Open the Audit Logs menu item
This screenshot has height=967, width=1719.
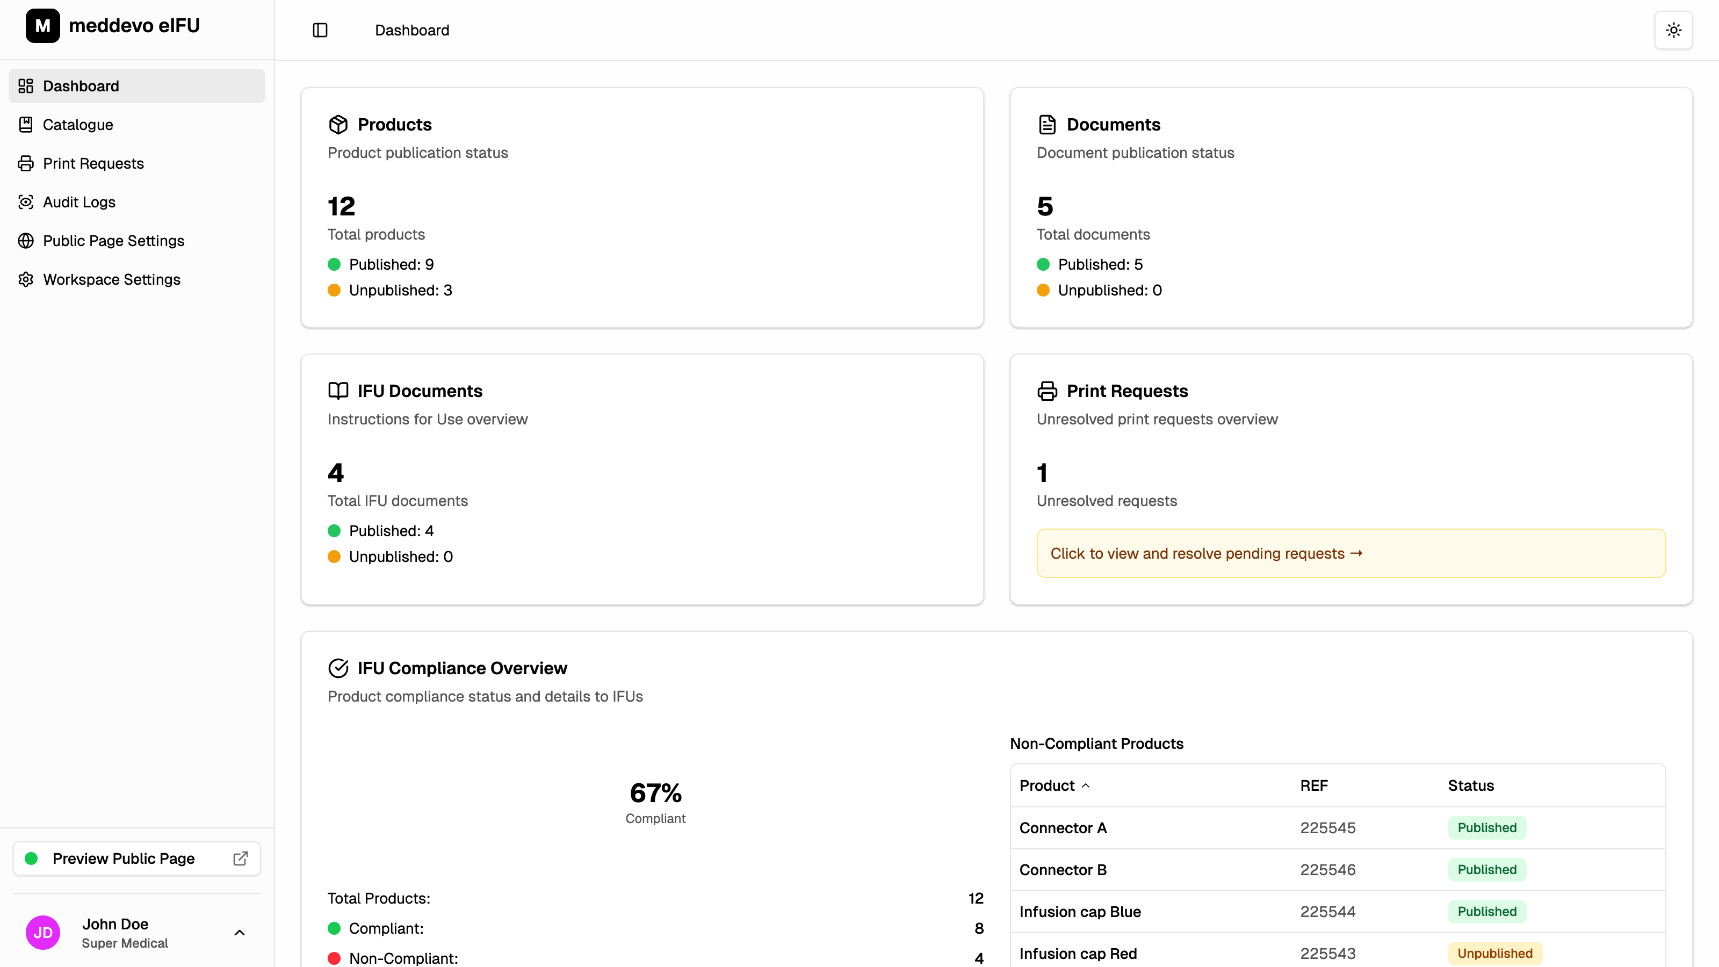tap(79, 202)
